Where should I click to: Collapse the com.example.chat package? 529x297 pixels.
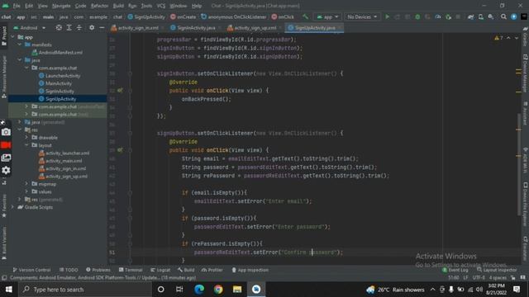pos(26,68)
